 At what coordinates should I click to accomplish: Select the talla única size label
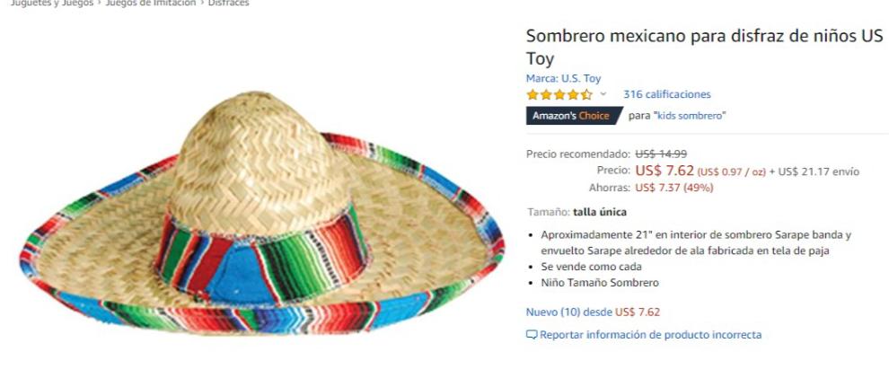coord(599,212)
